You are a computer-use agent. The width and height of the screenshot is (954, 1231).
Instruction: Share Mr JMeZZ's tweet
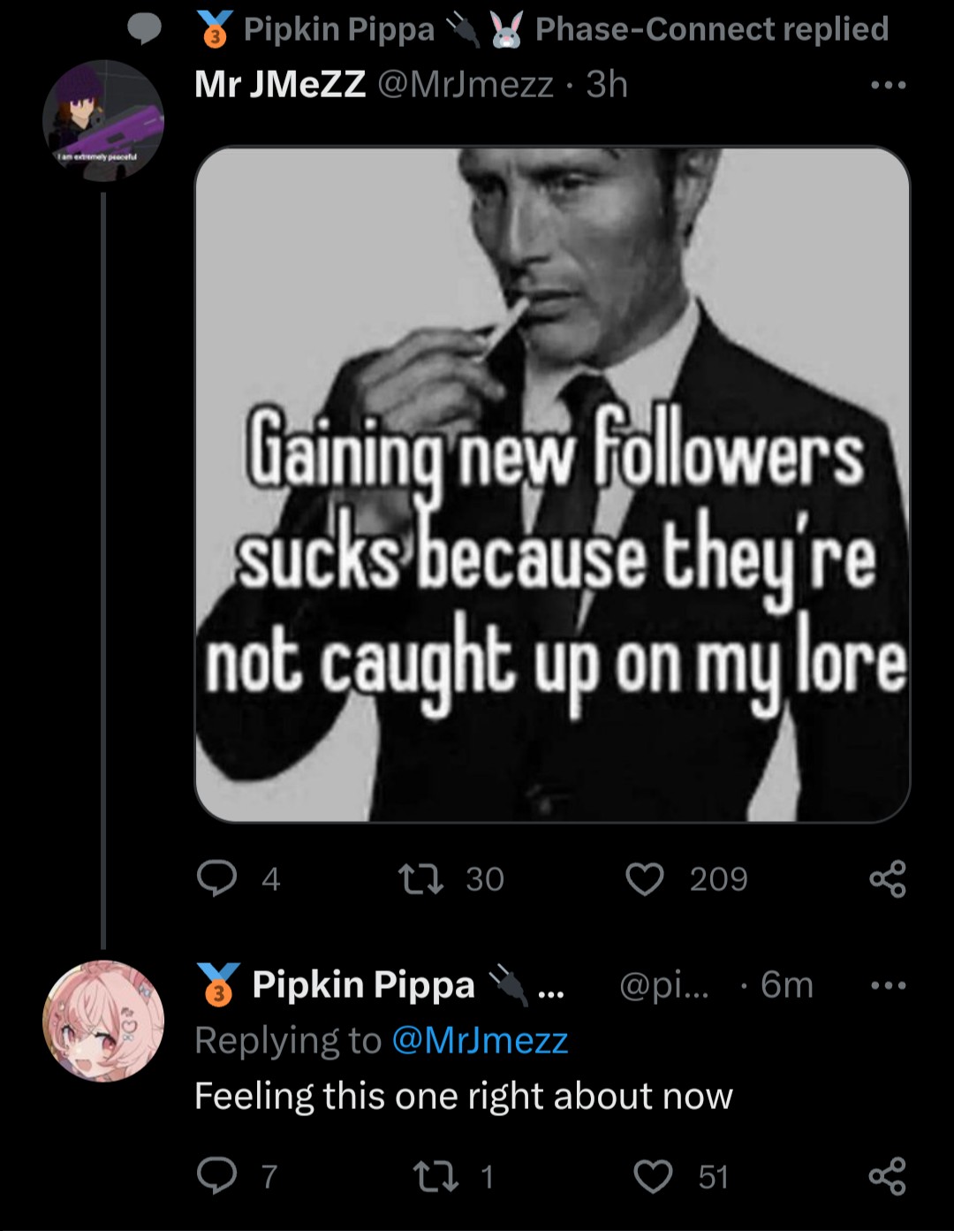(x=887, y=878)
